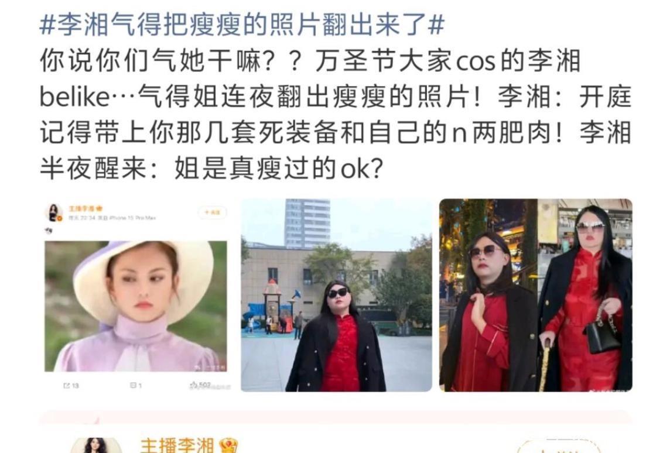The image size is (670, 453).
Task: Open the third street-night photo thumbnail
Action: (535, 295)
